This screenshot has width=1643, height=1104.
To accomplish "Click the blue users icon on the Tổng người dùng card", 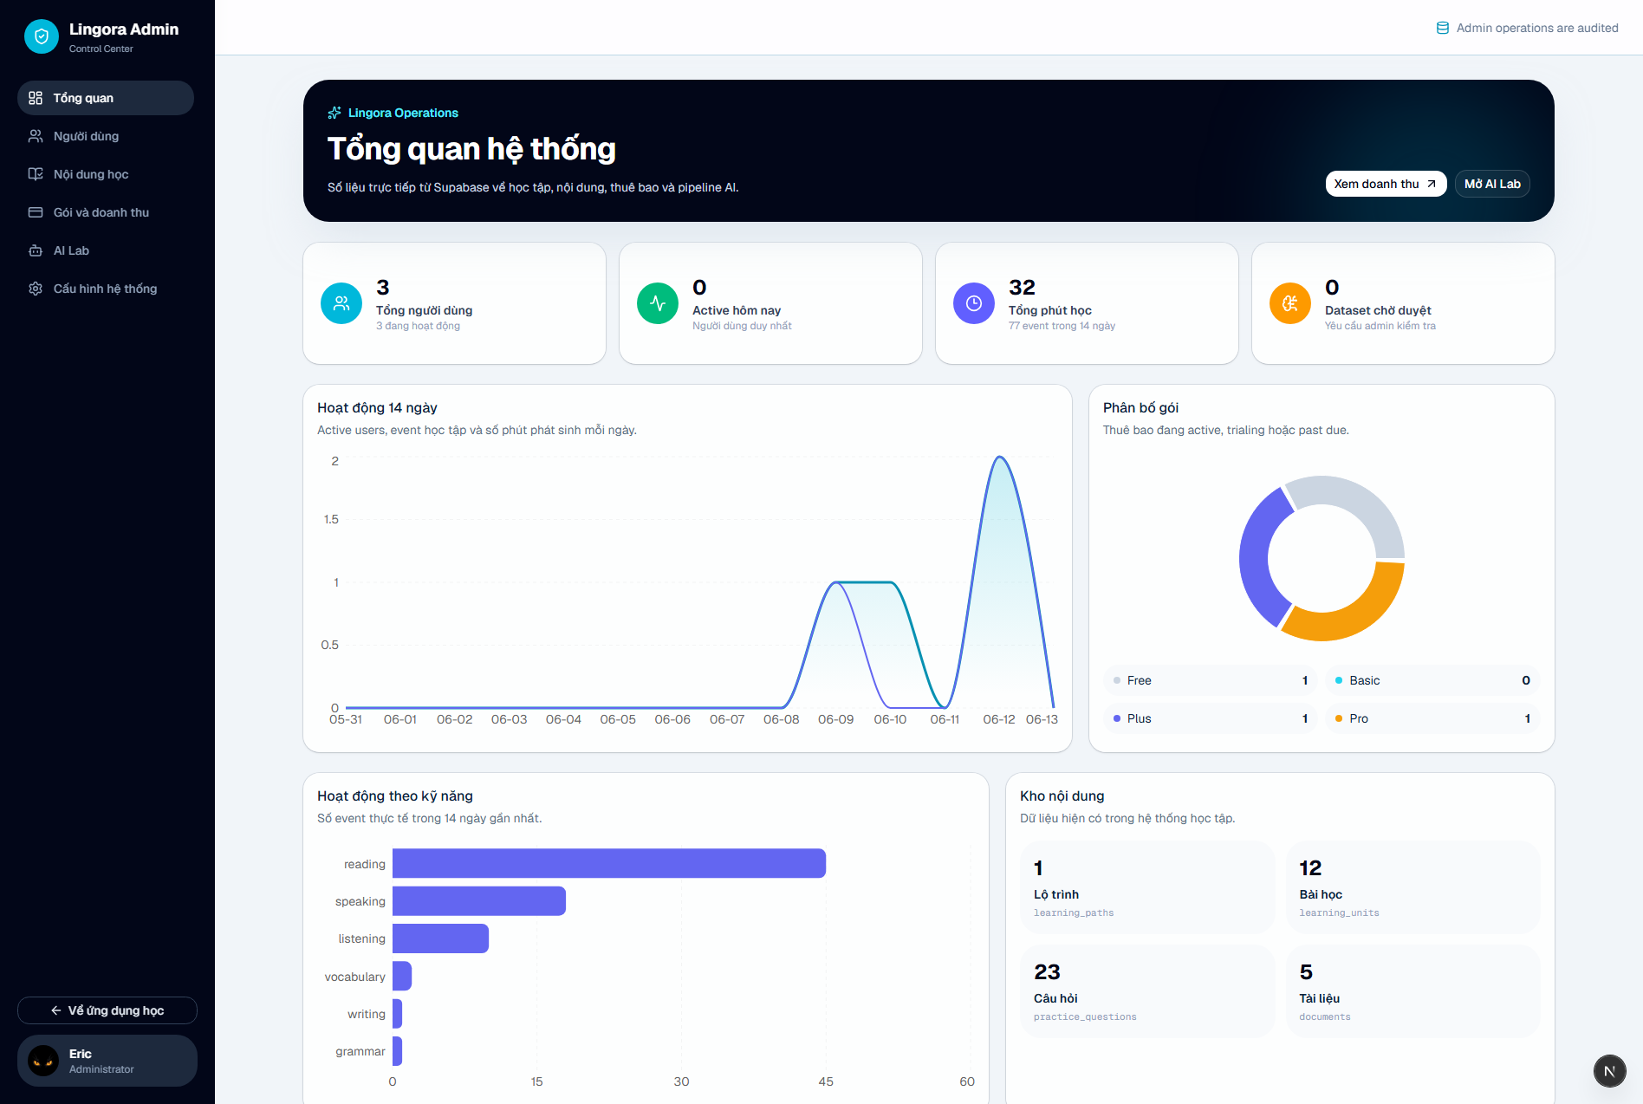I will [341, 303].
